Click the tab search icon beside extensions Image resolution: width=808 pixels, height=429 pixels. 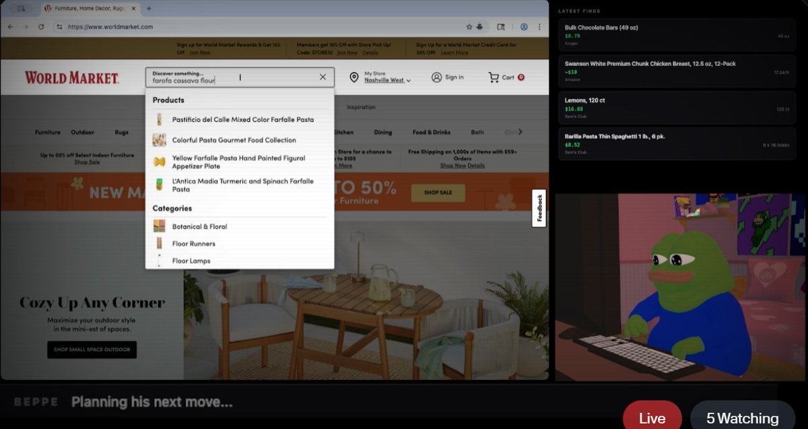pos(500,27)
